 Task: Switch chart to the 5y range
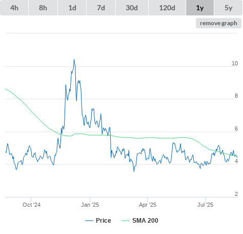click(x=229, y=8)
